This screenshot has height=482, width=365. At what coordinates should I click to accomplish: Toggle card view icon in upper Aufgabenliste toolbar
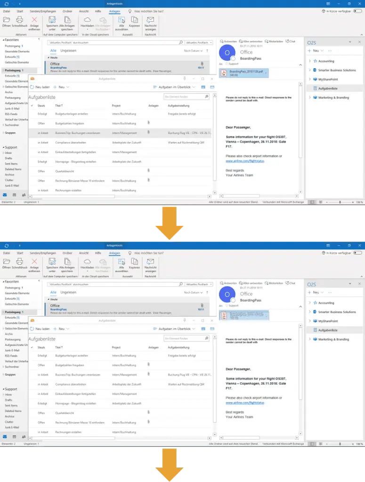(x=203, y=87)
